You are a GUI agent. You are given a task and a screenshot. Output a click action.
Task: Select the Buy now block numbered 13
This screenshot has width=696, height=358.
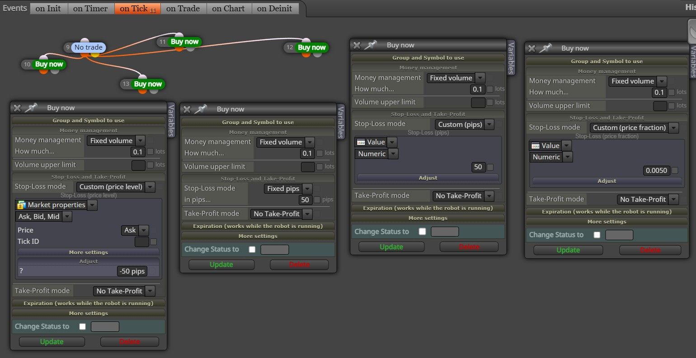point(148,84)
